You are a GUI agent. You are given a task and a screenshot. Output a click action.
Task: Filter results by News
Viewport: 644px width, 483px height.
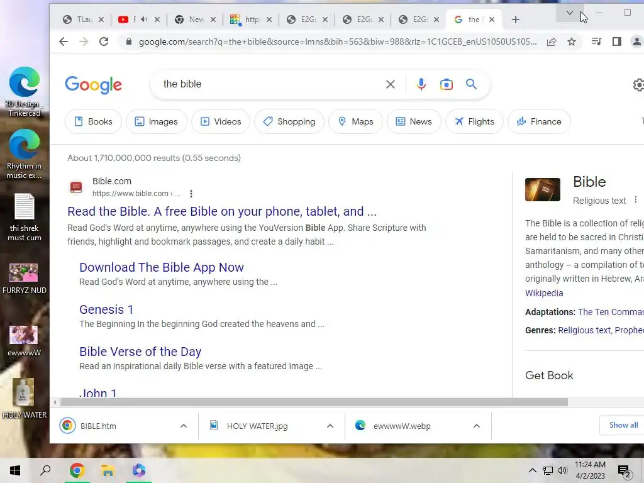point(414,121)
